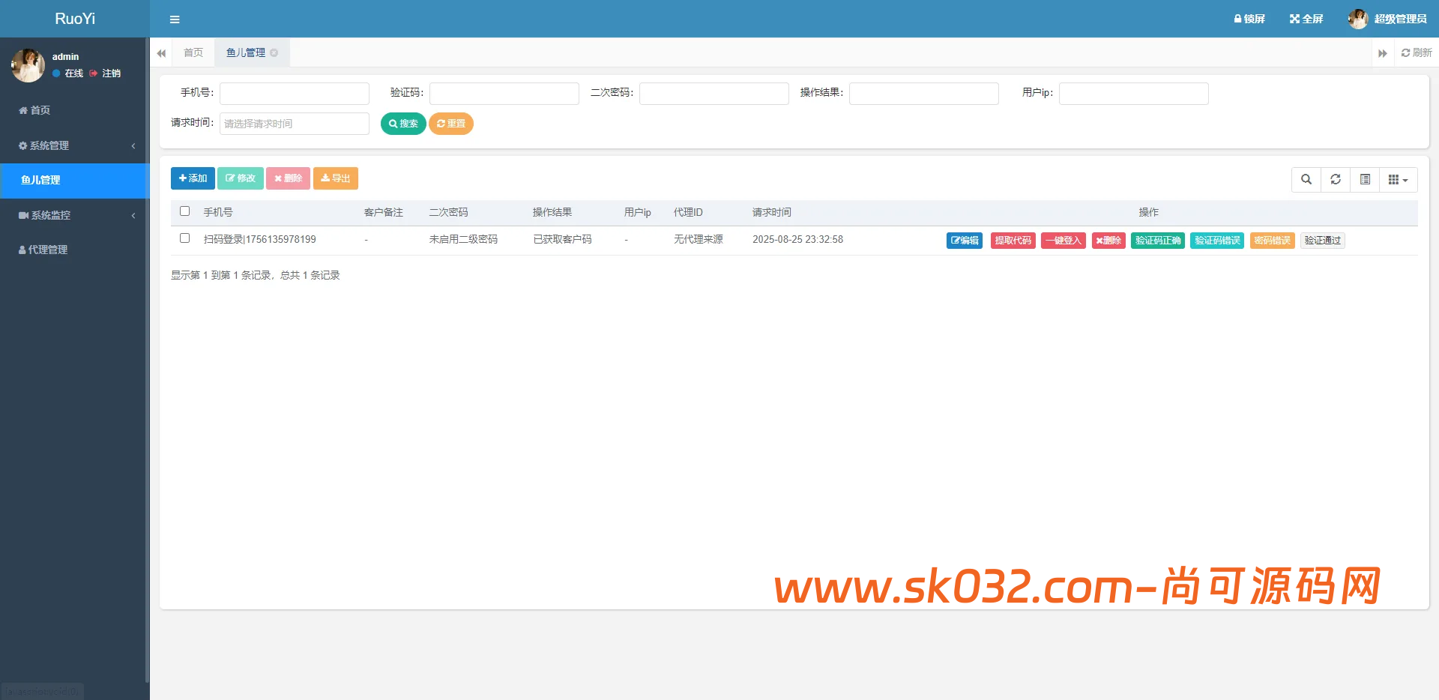Click the 注销 logout link
Screen dimensions: 1439x700
110,73
